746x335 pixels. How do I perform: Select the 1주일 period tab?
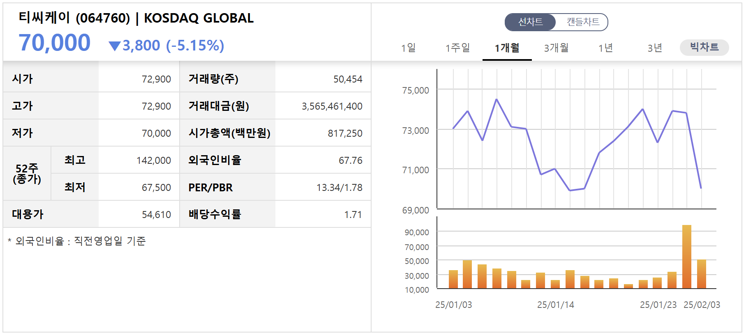(x=457, y=48)
